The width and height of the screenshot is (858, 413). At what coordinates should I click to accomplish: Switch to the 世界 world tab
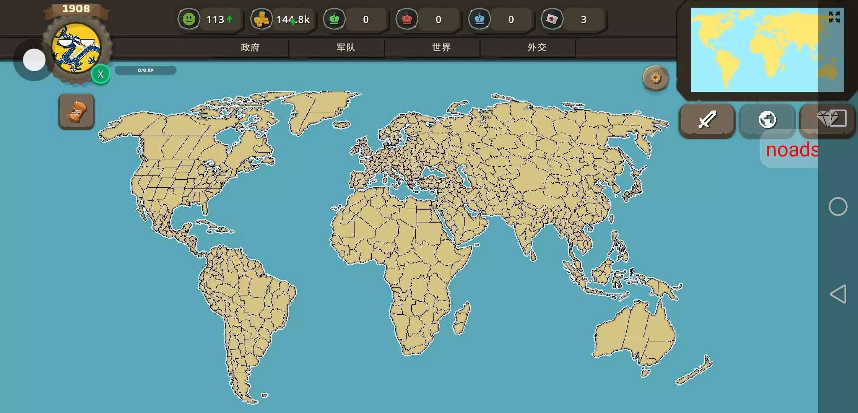[x=441, y=47]
